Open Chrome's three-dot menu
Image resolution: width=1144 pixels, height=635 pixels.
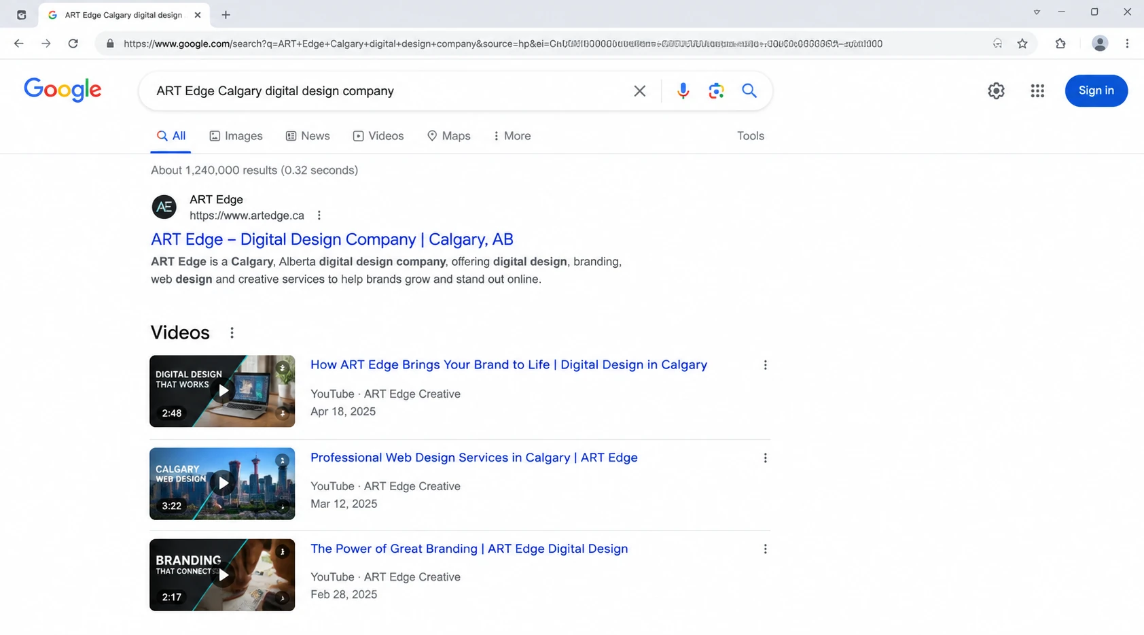(1127, 44)
